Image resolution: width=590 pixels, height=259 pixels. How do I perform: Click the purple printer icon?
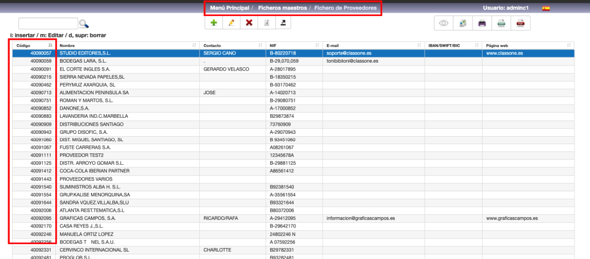(x=482, y=24)
